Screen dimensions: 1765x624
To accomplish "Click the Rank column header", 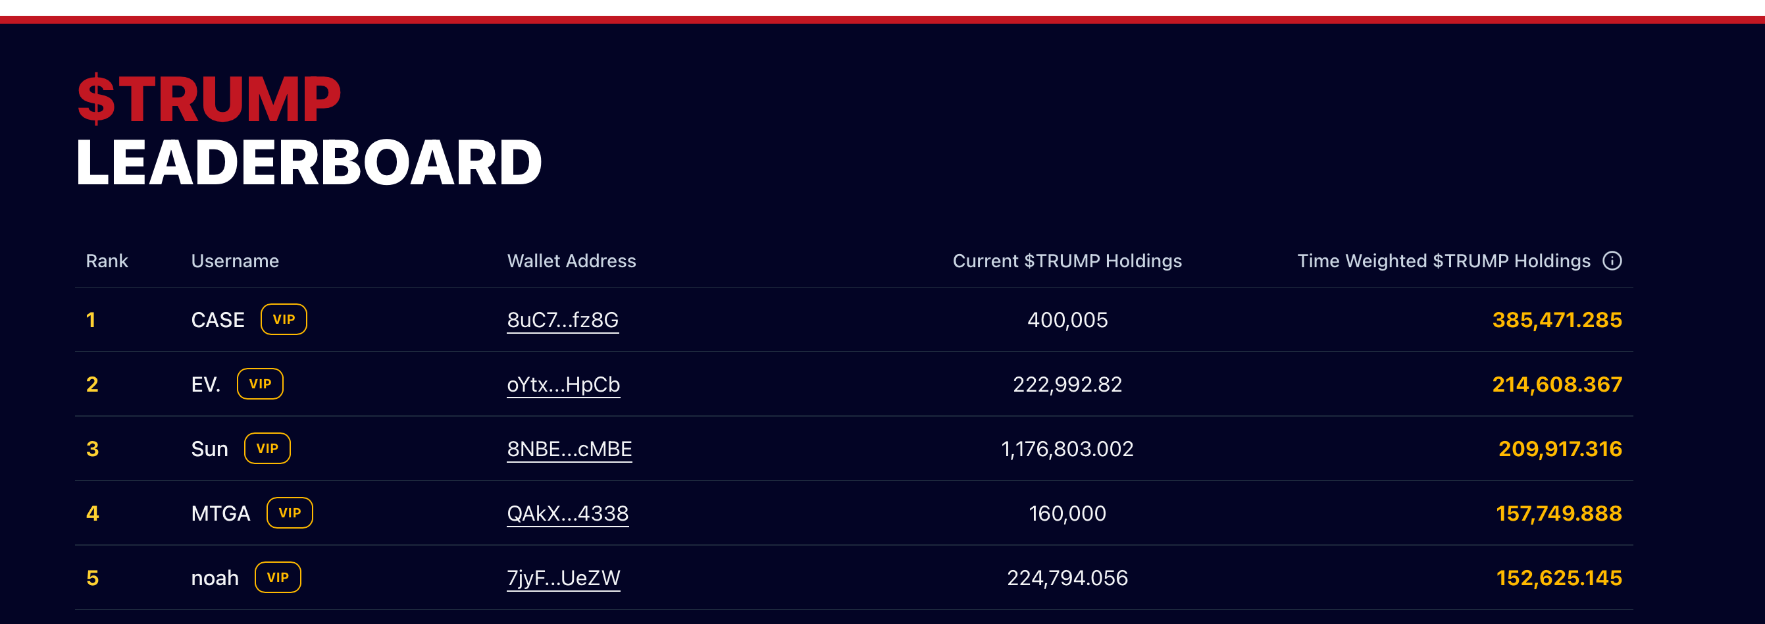I will click(x=107, y=261).
